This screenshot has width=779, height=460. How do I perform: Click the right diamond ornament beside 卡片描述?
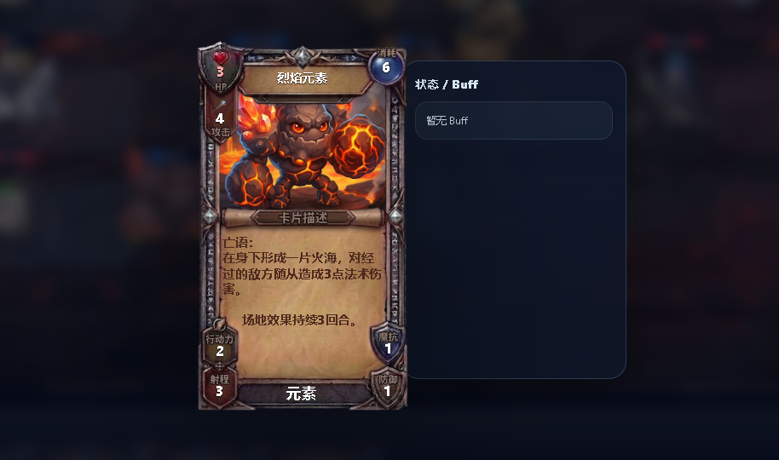tap(395, 216)
